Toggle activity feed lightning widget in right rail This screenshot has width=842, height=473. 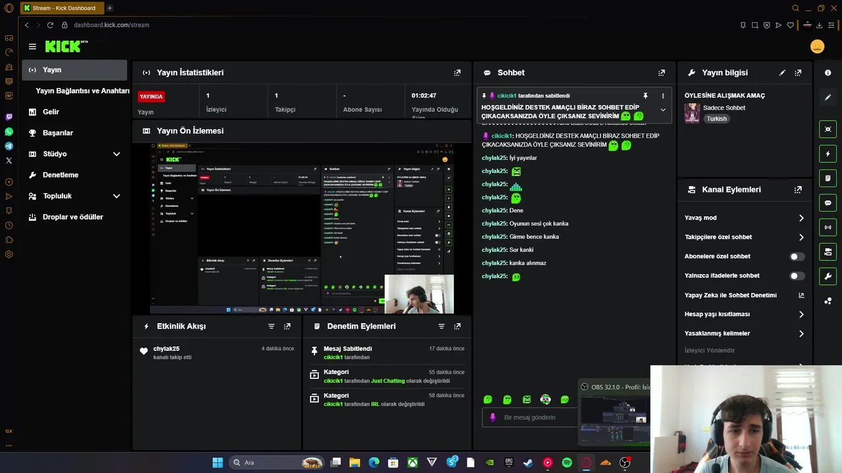click(x=828, y=154)
